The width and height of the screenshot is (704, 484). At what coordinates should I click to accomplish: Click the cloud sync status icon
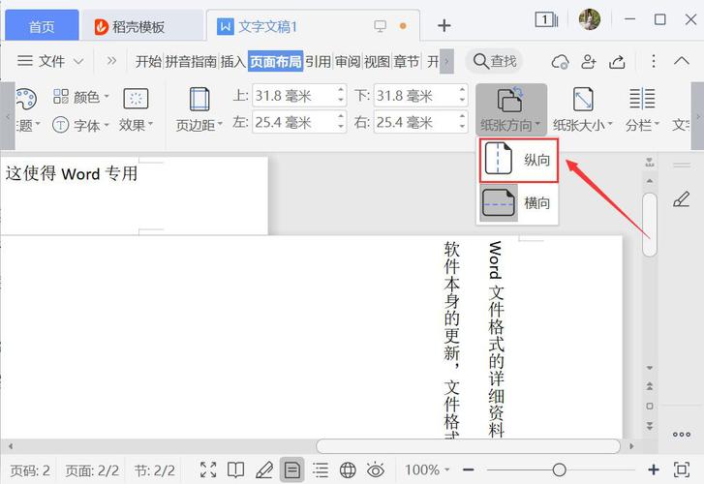560,62
